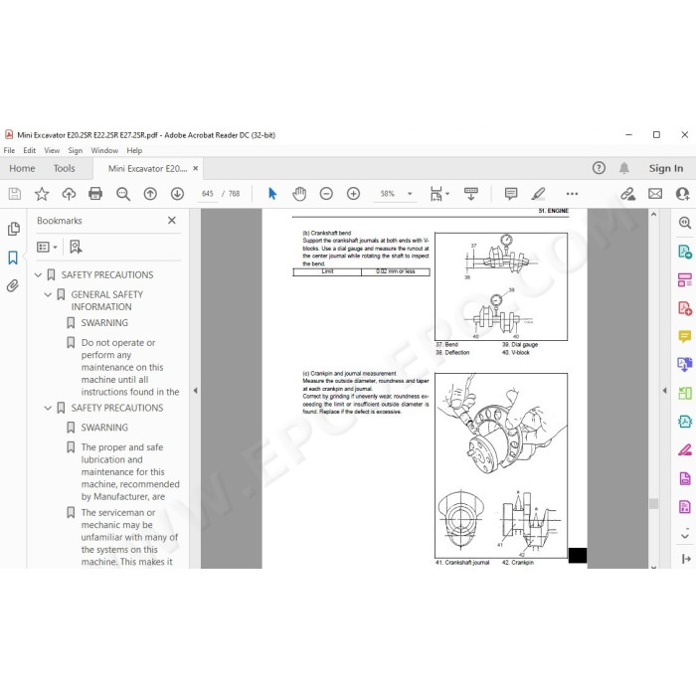Toggle the Bookmarks panel button
Image resolution: width=696 pixels, height=696 pixels.
coord(13,258)
